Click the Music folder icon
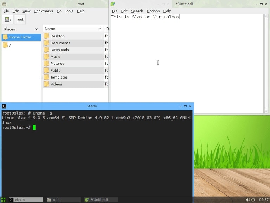Viewport: 270px width, 203px height. coord(46,57)
